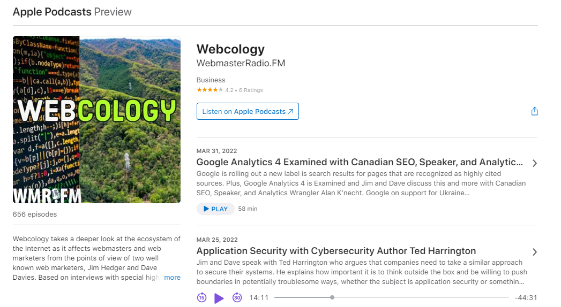Click the share icon

click(x=535, y=111)
